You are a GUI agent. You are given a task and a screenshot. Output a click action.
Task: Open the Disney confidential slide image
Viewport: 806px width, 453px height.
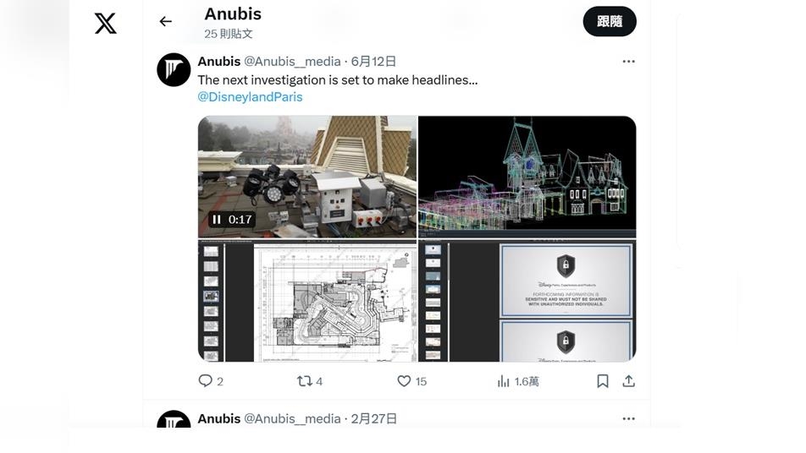click(x=527, y=301)
